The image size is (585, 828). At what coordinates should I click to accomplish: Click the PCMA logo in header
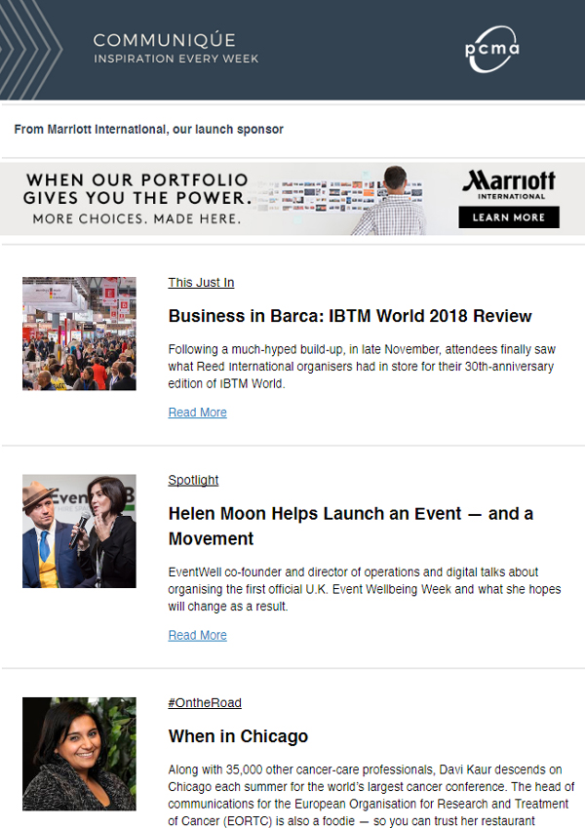pos(492,50)
